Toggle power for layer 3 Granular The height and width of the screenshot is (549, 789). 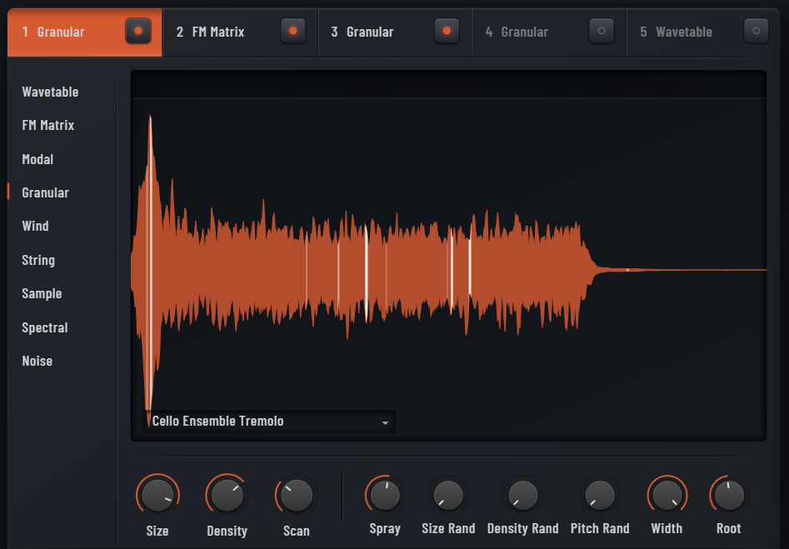pyautogui.click(x=447, y=31)
